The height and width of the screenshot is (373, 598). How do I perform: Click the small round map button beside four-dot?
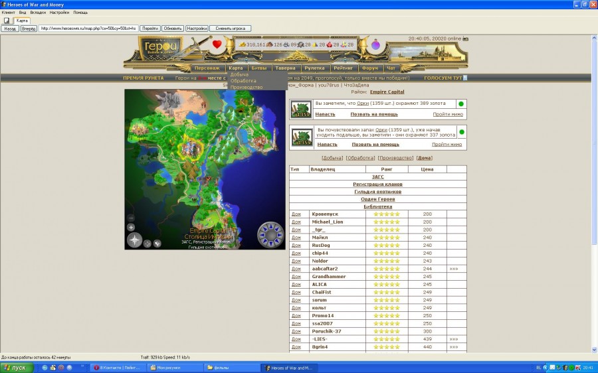pos(157,244)
